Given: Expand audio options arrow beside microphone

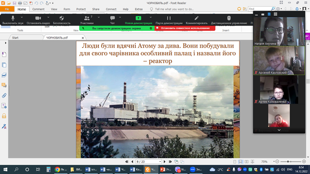Looking at the screenshot, I should 22,17.
